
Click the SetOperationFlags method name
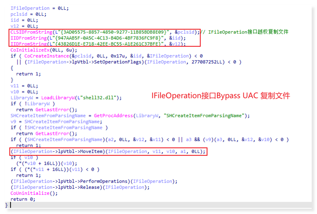tap(118, 62)
